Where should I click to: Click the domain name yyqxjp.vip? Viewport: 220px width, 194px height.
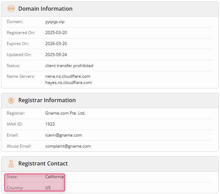click(55, 22)
